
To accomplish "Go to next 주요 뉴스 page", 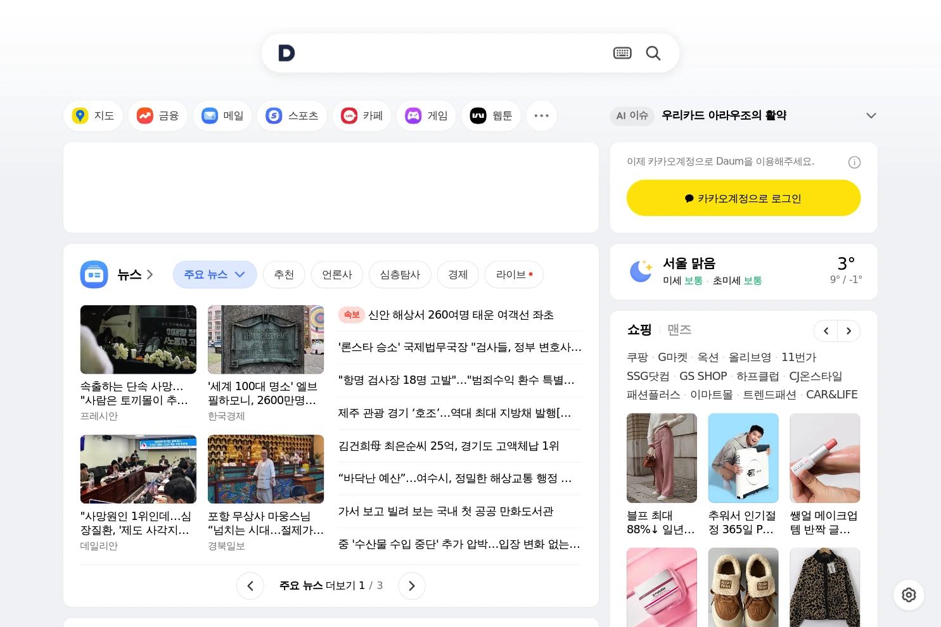I will pyautogui.click(x=412, y=586).
